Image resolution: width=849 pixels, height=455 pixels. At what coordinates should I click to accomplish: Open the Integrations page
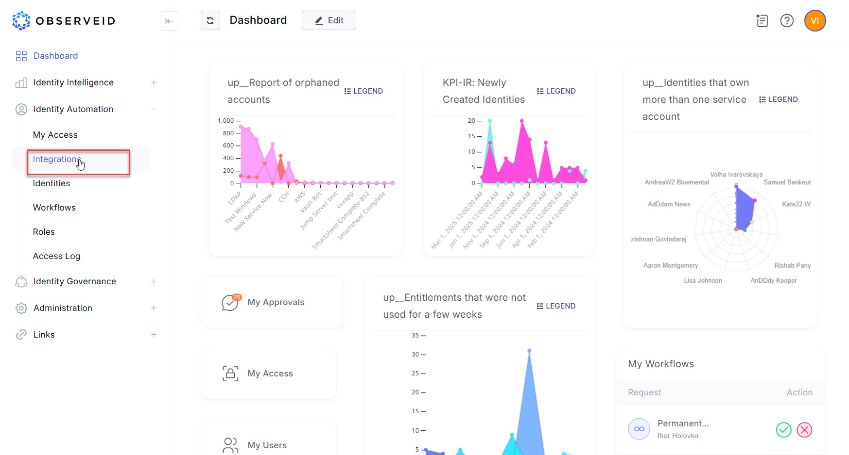tap(56, 159)
